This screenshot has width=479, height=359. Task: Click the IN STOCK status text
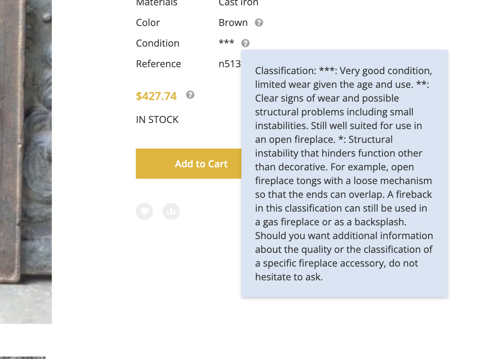pos(157,120)
